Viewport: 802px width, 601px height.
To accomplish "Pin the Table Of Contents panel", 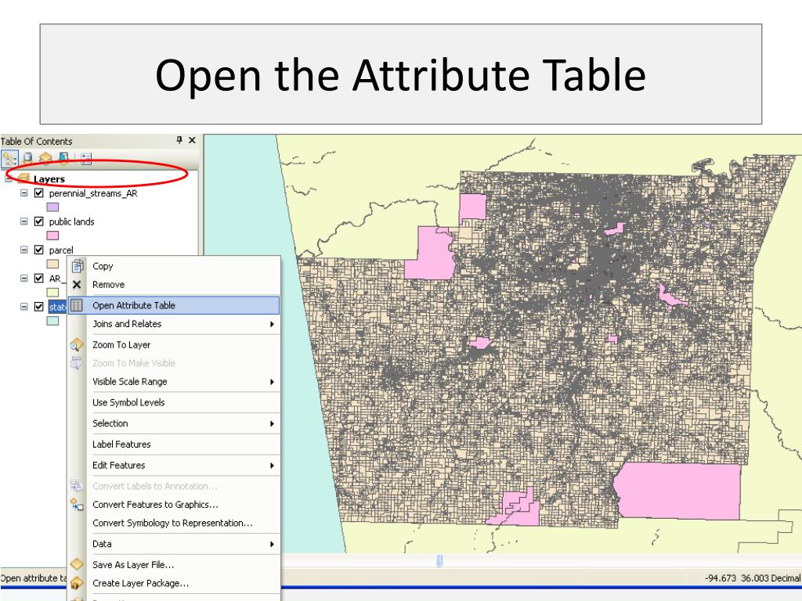I will (x=179, y=139).
